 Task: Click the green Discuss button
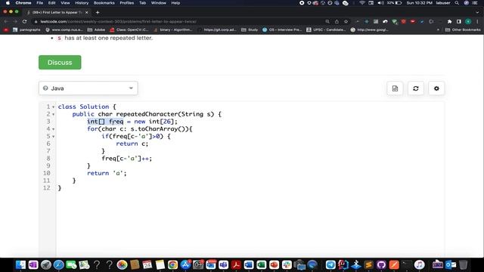[x=60, y=62]
